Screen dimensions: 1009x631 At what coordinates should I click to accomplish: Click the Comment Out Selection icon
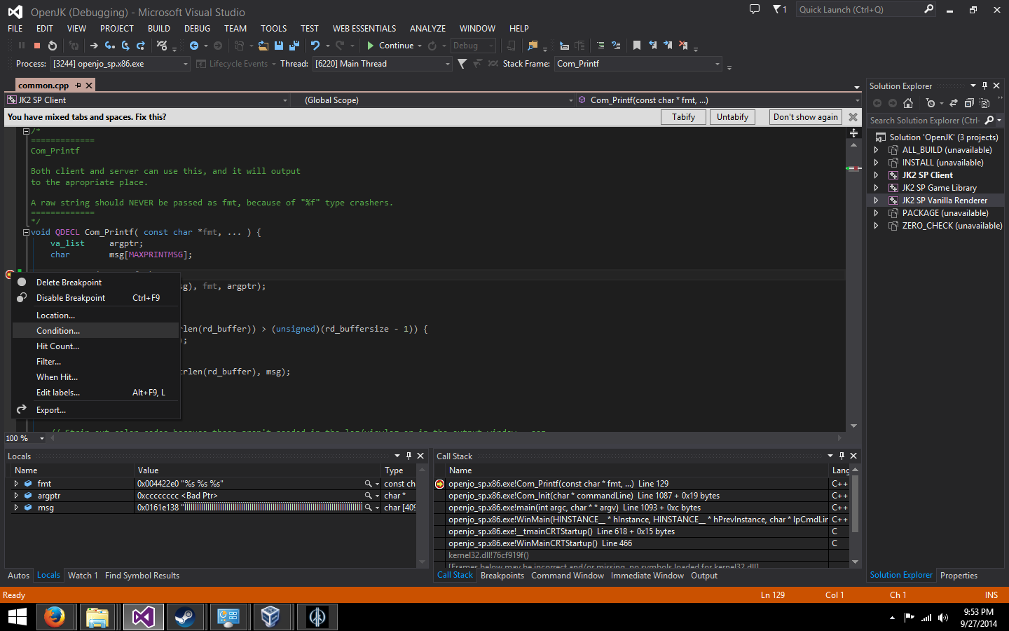click(600, 46)
